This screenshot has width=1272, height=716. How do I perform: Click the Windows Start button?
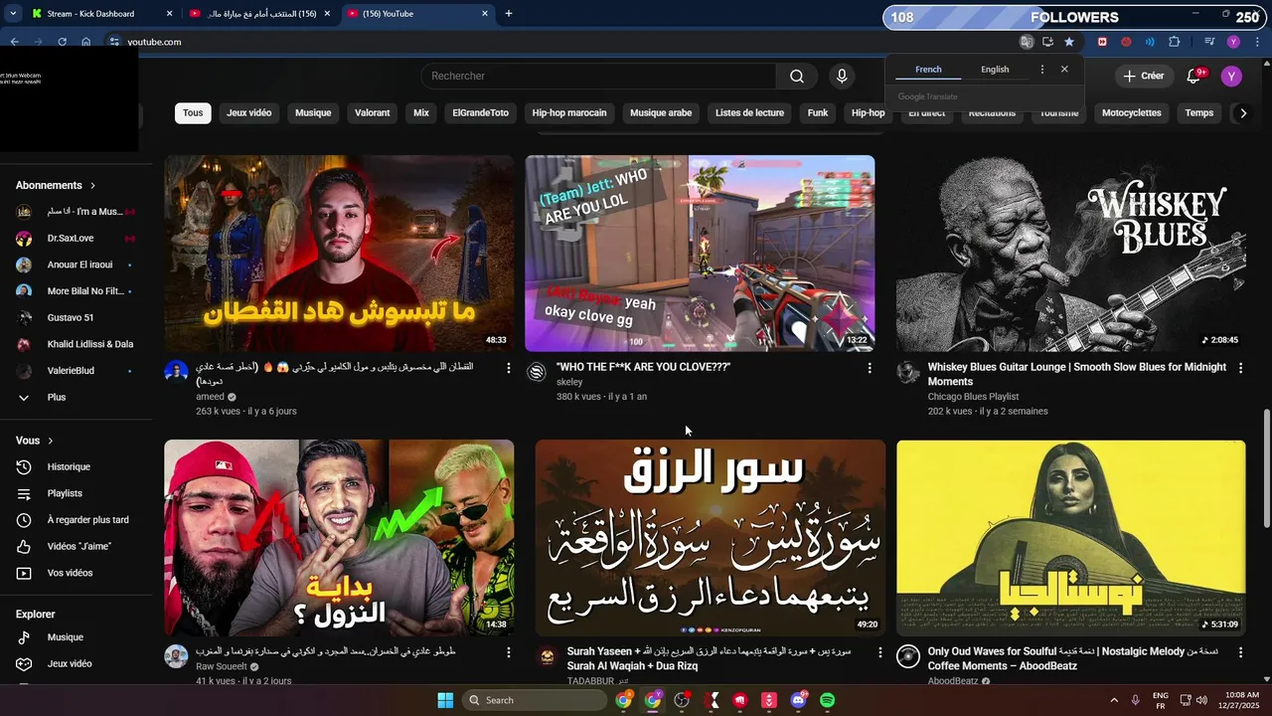(x=445, y=700)
